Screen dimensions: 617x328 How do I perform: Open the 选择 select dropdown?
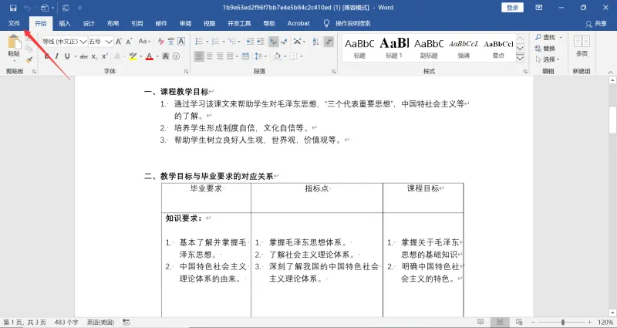[x=548, y=59]
